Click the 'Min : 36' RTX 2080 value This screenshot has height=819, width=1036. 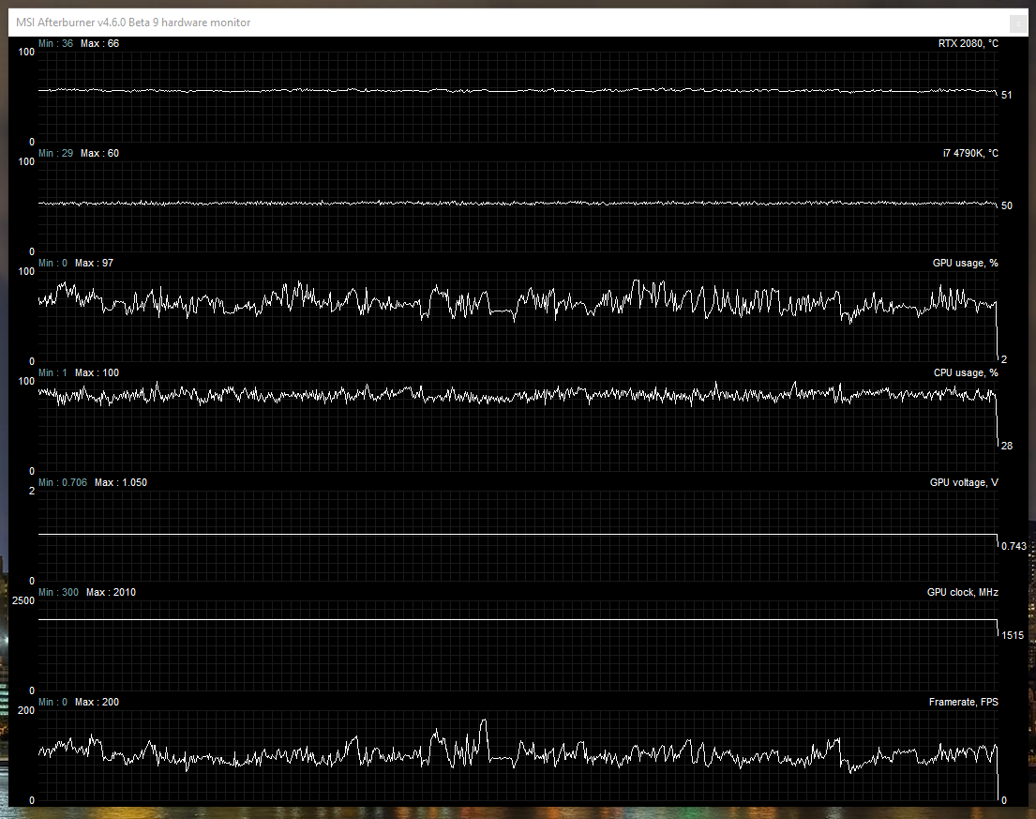click(55, 44)
